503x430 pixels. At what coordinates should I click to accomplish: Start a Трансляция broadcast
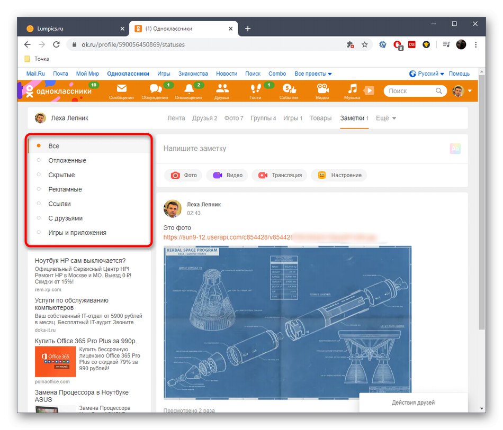click(x=280, y=175)
